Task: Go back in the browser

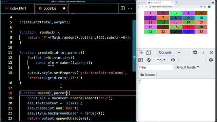Action: coord(139,7)
